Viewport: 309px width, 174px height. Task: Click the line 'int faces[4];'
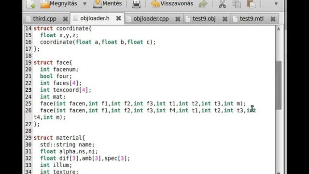point(61,83)
